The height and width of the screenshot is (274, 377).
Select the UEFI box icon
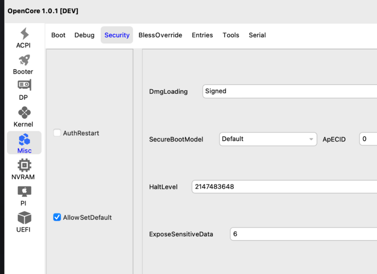25,218
